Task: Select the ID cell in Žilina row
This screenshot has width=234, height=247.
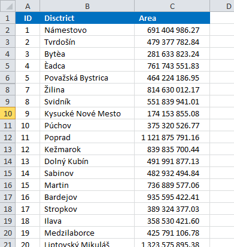Action: coord(28,89)
